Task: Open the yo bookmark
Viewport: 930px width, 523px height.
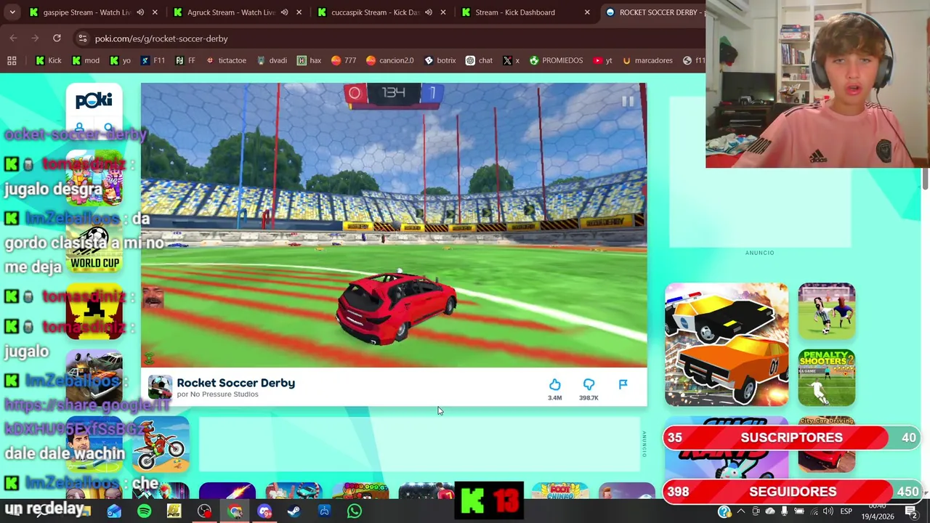Action: [120, 60]
